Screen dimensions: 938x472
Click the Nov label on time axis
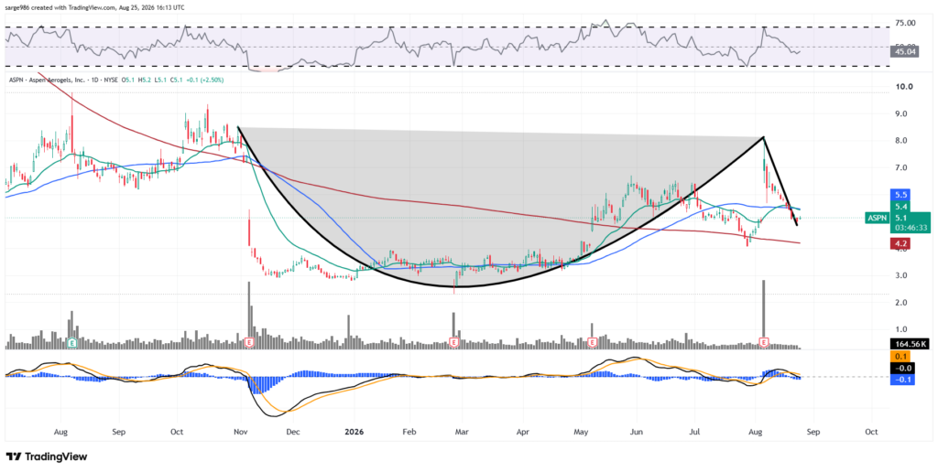tap(241, 431)
